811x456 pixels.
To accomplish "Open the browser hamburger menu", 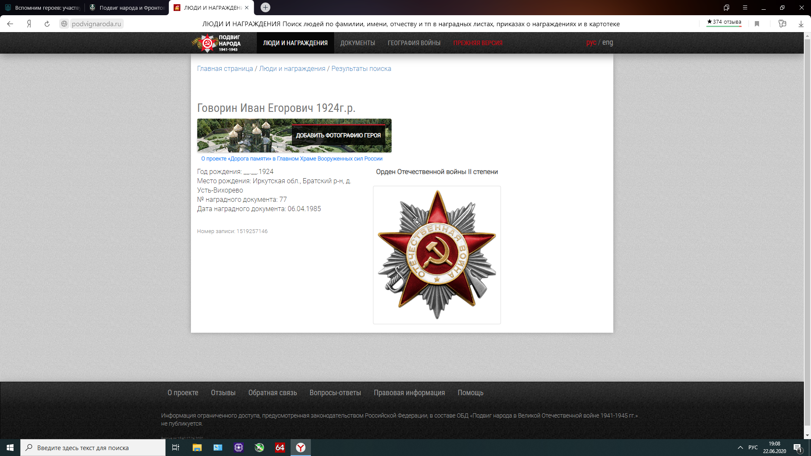I will tap(745, 8).
